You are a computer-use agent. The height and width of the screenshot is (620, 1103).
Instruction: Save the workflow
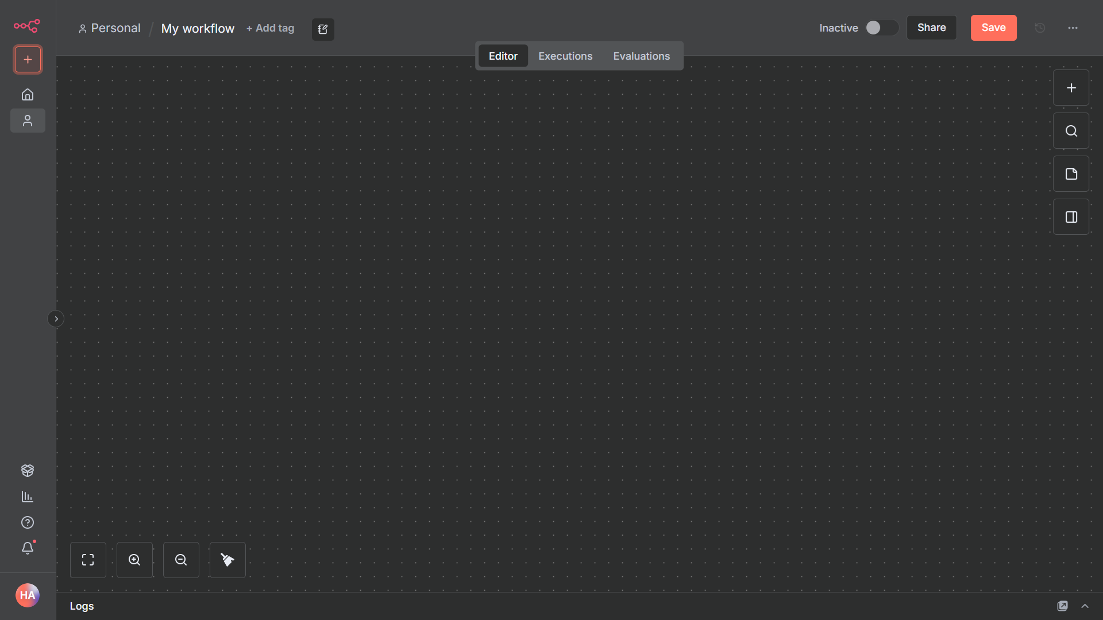click(993, 28)
